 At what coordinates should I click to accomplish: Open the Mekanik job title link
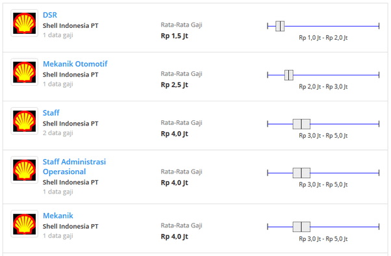(58, 216)
